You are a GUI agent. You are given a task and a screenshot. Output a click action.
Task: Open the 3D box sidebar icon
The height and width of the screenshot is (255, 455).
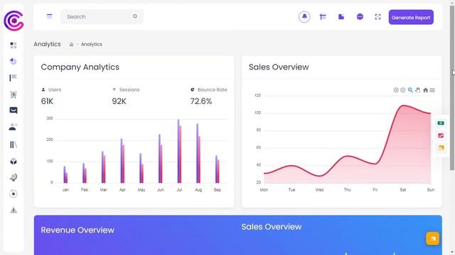click(x=14, y=161)
